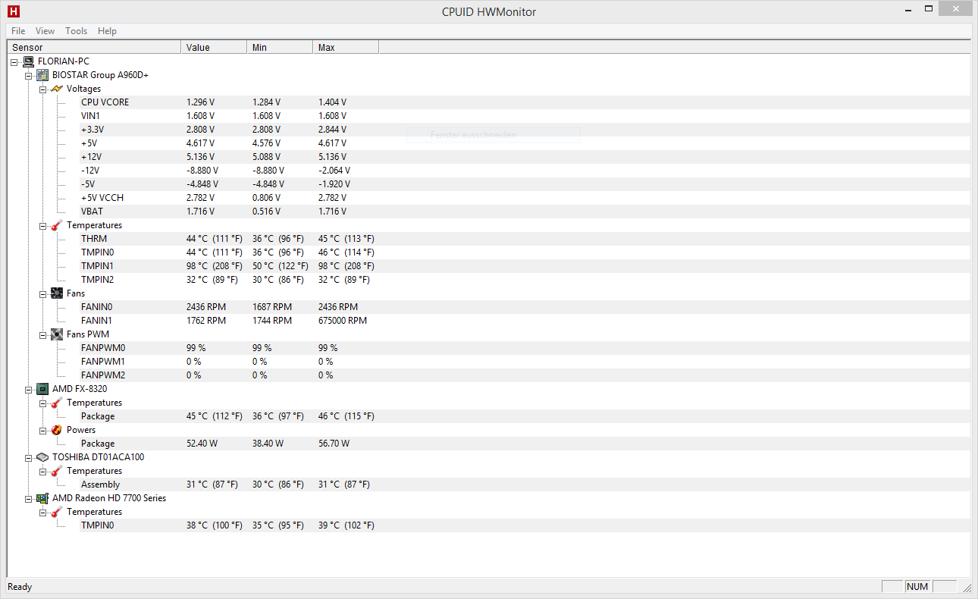This screenshot has height=599, width=978.
Task: Select the Assembly temperature row
Action: point(525,485)
